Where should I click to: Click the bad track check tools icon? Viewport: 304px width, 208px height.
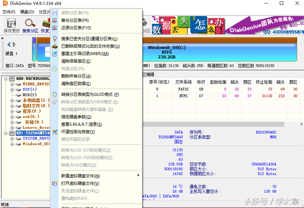tap(55, 132)
